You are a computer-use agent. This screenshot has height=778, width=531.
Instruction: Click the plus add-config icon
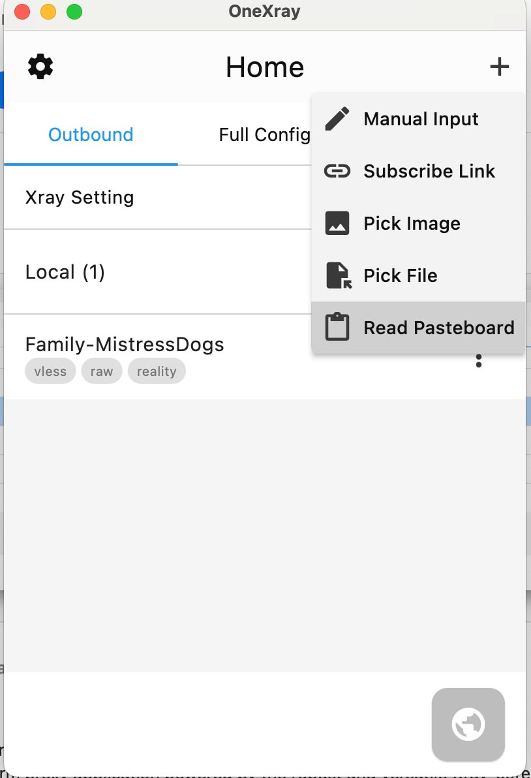pos(499,67)
